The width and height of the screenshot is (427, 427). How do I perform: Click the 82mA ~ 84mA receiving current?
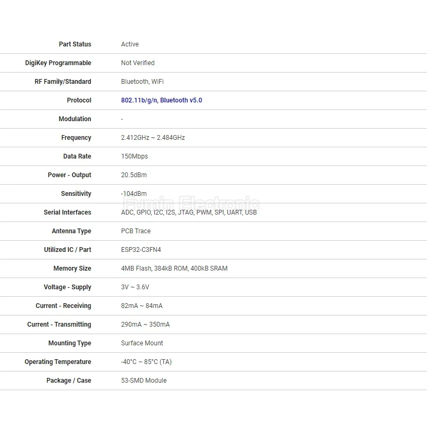pos(141,306)
